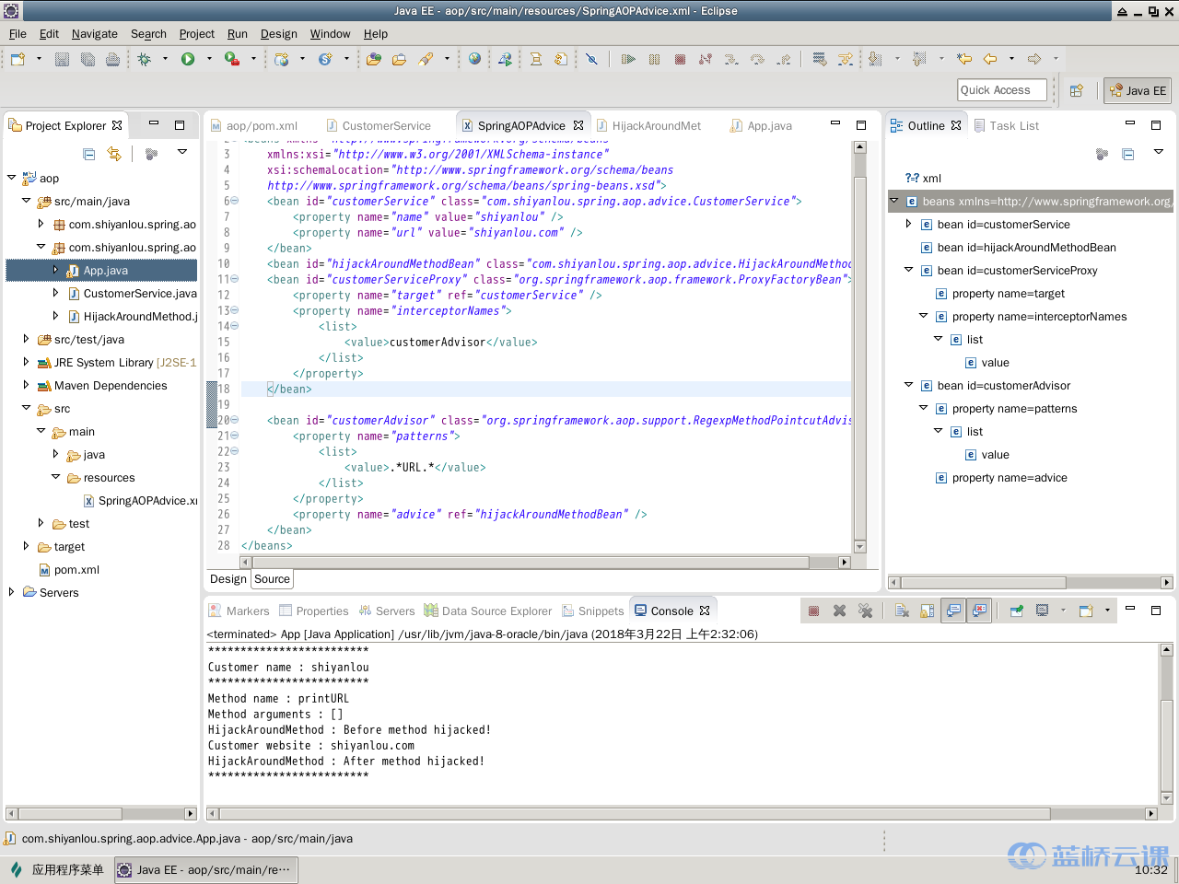This screenshot has height=884, width=1179.
Task: Click the Debug bug icon
Action: [145, 59]
